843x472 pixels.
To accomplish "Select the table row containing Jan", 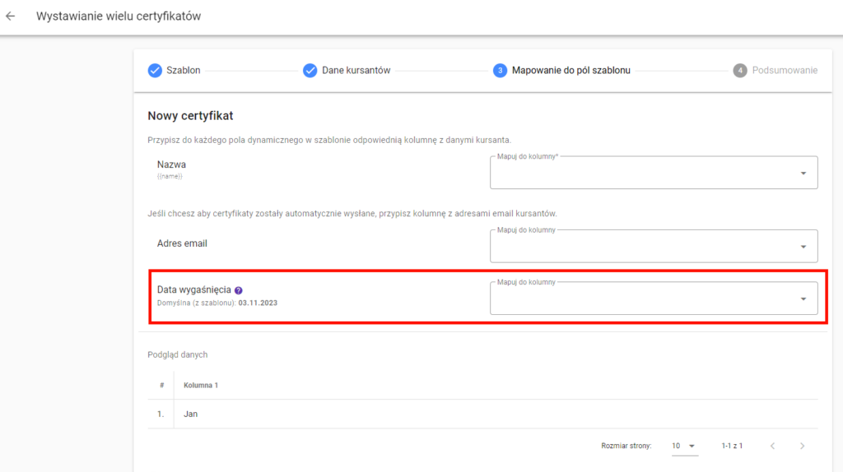I will click(x=482, y=414).
